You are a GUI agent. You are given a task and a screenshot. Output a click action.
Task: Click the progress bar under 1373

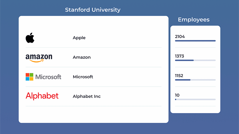[x=195, y=60]
